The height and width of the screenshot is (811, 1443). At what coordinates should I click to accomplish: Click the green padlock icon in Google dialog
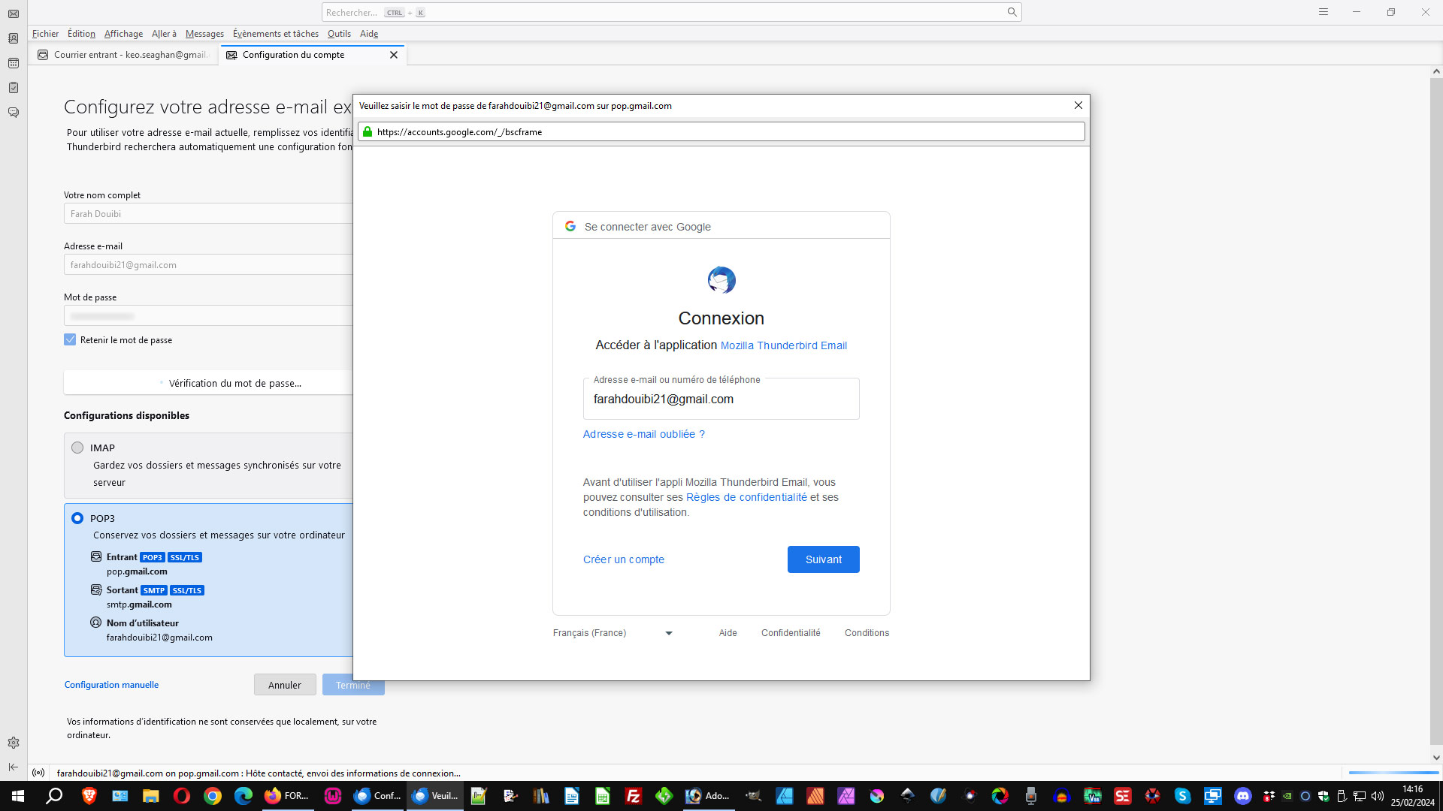click(x=368, y=131)
